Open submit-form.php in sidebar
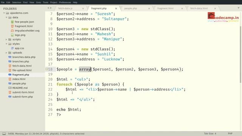The image size is (242, 136). 23,97
